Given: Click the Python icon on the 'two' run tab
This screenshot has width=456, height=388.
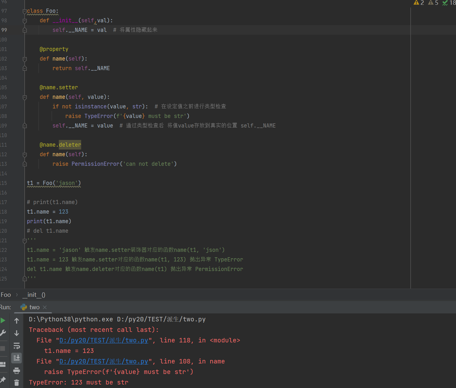Looking at the screenshot, I should click(x=24, y=307).
